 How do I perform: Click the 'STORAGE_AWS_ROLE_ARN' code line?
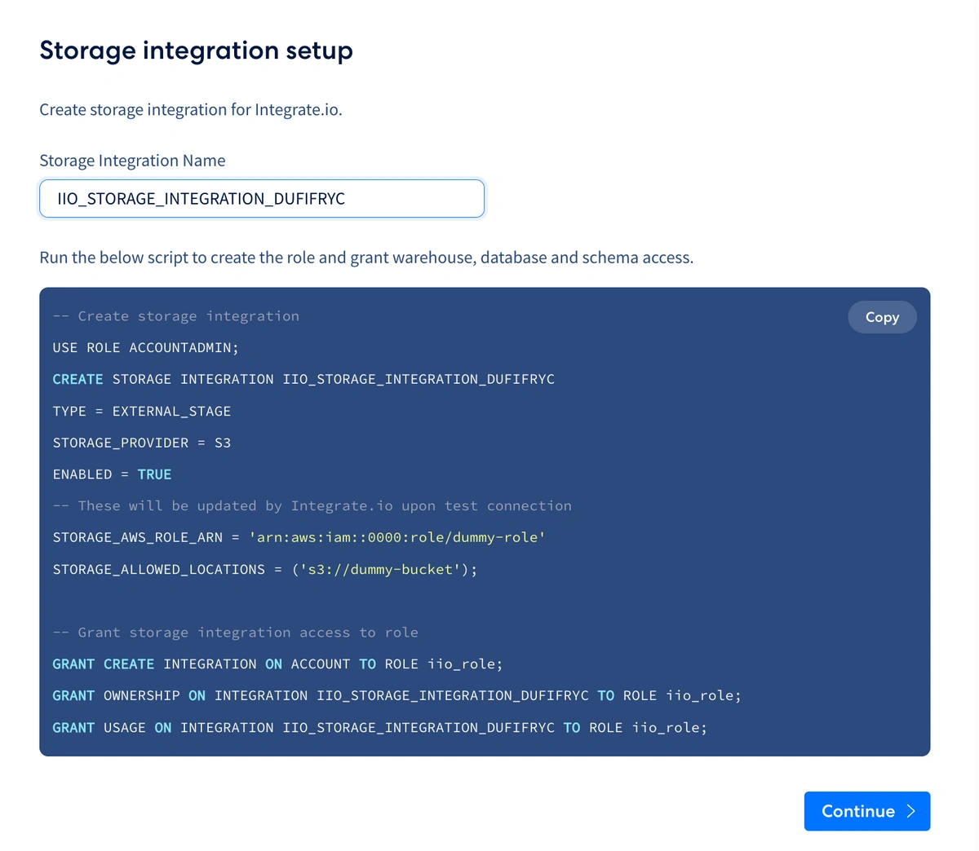[299, 538]
